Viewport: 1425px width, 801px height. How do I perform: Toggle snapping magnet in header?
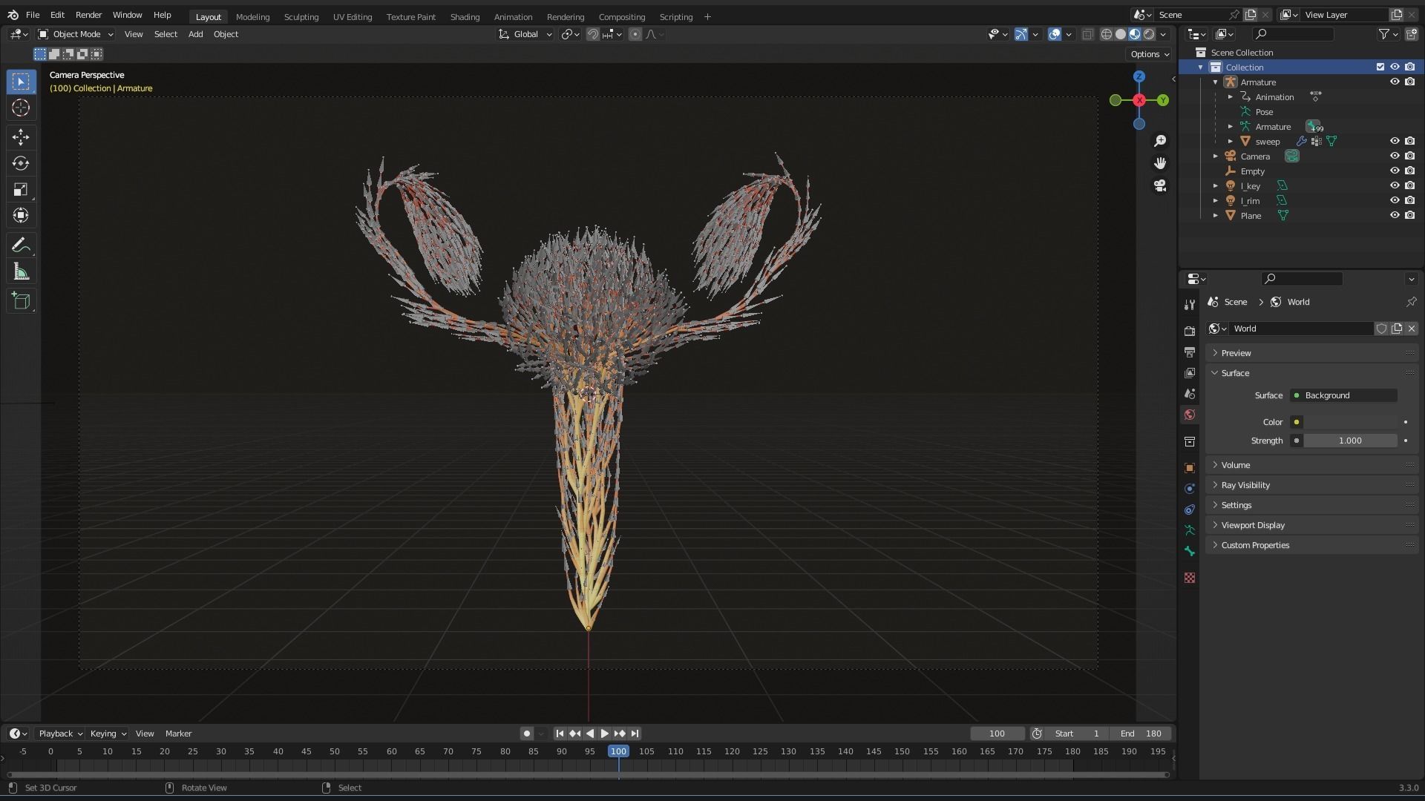click(592, 34)
